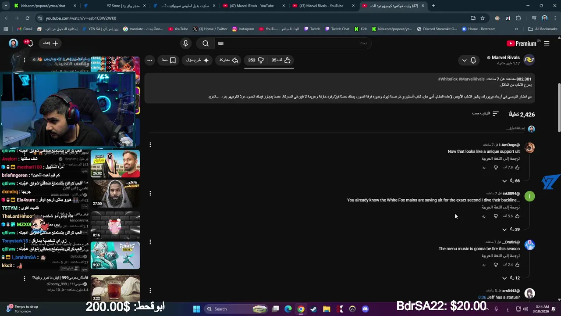Open a new browser tab
561x316 pixels.
[433, 6]
